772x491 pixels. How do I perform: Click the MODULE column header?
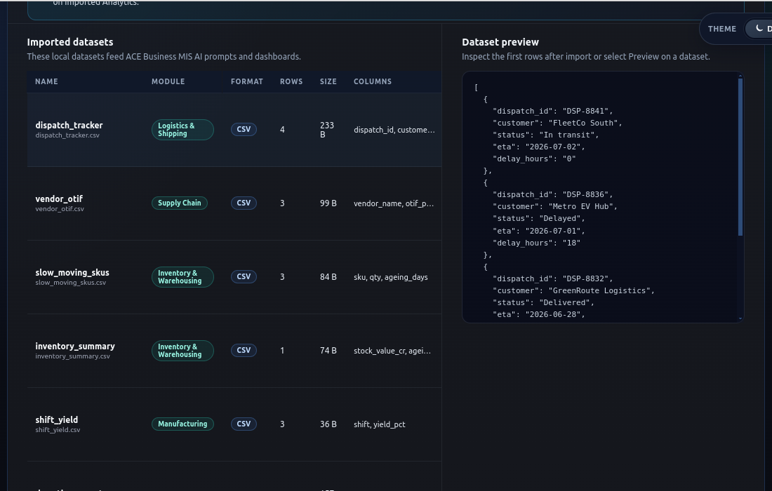168,81
